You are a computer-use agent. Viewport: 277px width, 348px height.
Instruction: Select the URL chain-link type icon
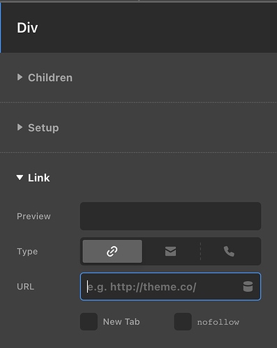(x=112, y=251)
